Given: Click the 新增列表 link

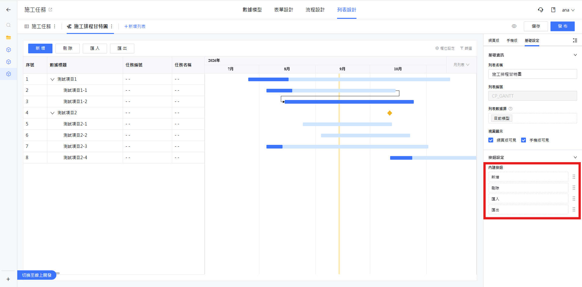Looking at the screenshot, I should click(135, 26).
